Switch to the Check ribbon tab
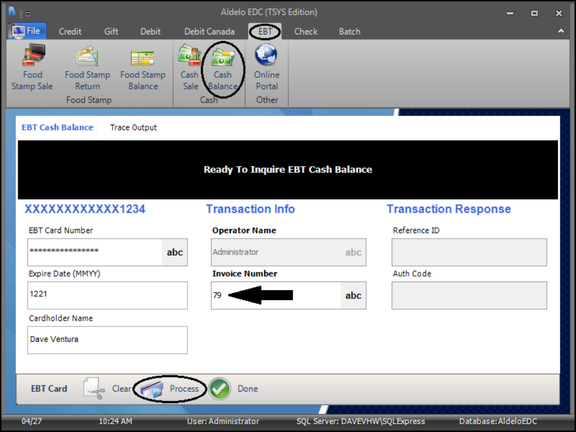 306,31
